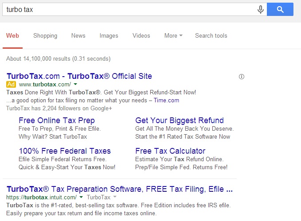Open the Free Tax Calculator sitelink
This screenshot has height=221, width=301.
pos(170,151)
